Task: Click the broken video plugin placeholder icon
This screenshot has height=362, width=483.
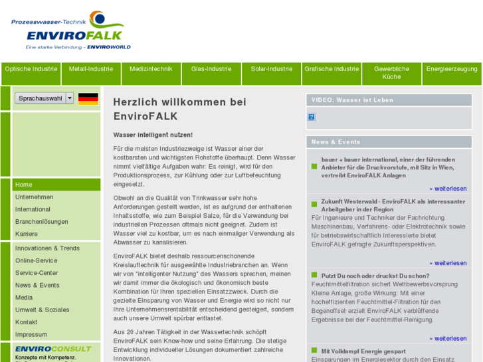Action: pyautogui.click(x=312, y=117)
